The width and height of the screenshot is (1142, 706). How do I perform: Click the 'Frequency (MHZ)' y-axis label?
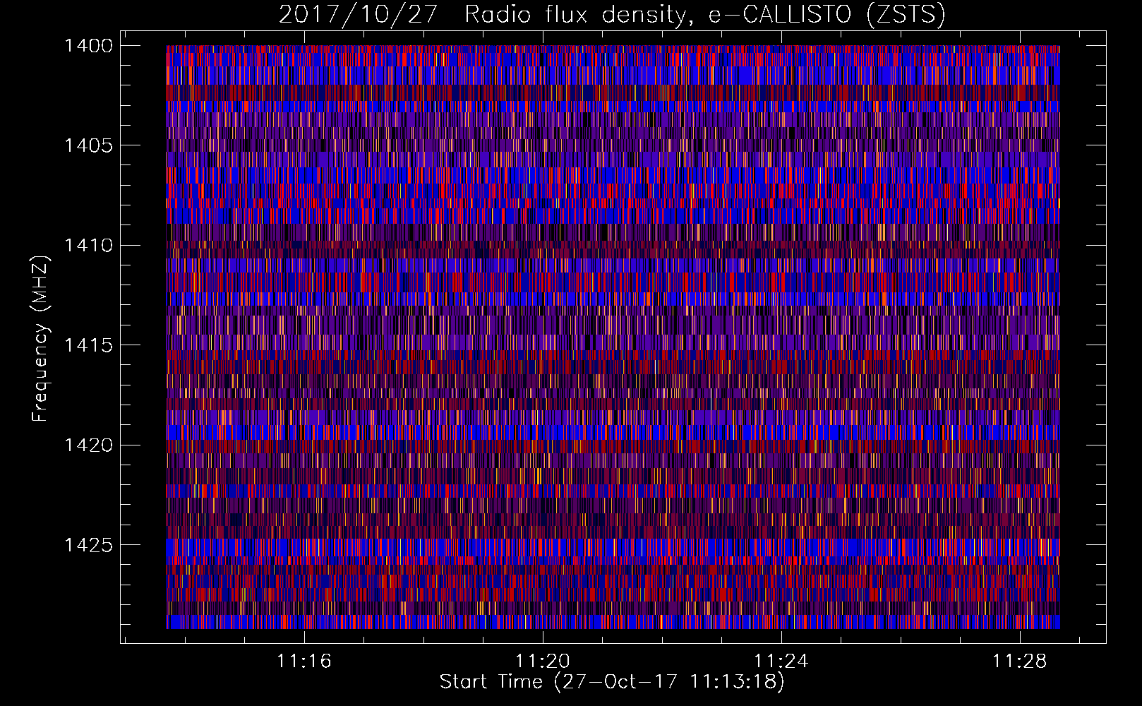pyautogui.click(x=40, y=339)
